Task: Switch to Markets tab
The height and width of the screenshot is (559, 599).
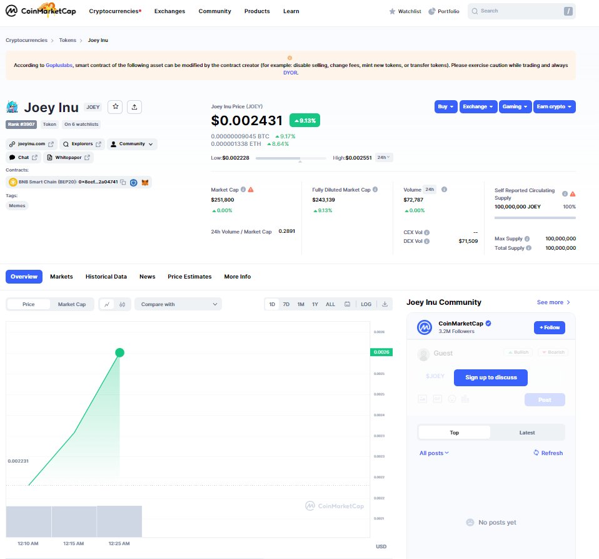Action: pyautogui.click(x=61, y=277)
